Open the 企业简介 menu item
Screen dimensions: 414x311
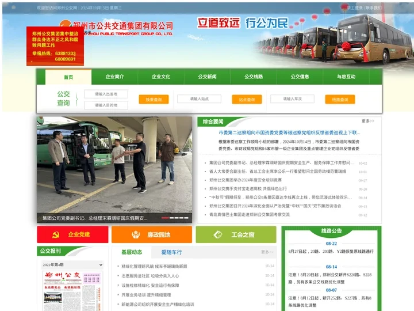click(114, 77)
